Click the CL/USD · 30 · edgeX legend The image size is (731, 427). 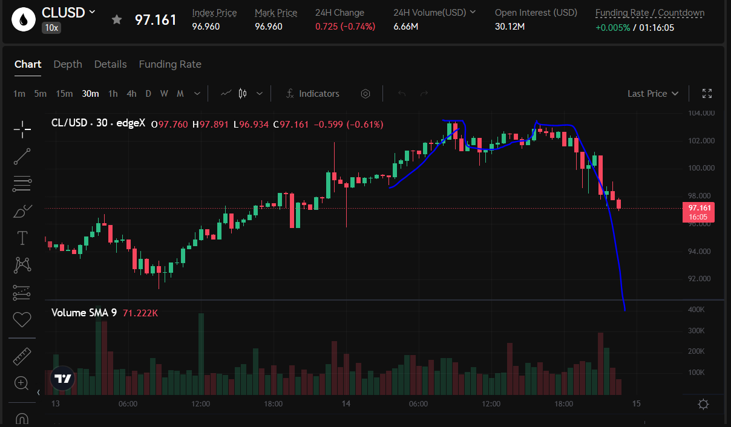pyautogui.click(x=98, y=123)
